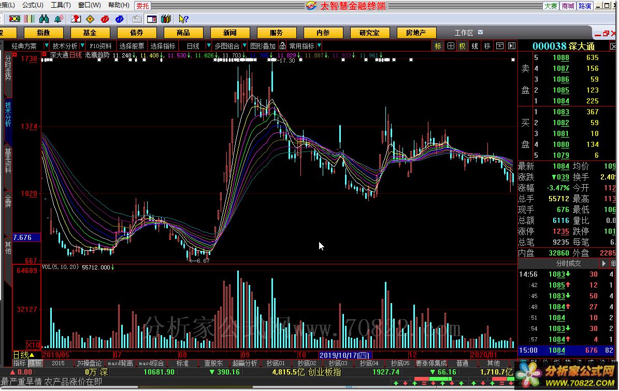Open the 日线 period dropdown arrow
Image resolution: width=619 pixels, height=391 pixels.
coord(208,46)
